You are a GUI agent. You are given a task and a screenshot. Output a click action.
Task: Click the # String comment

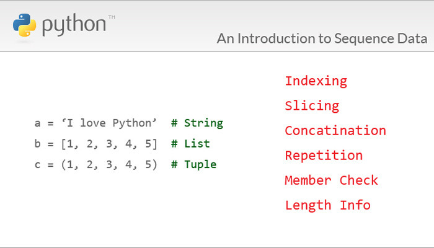tap(197, 123)
